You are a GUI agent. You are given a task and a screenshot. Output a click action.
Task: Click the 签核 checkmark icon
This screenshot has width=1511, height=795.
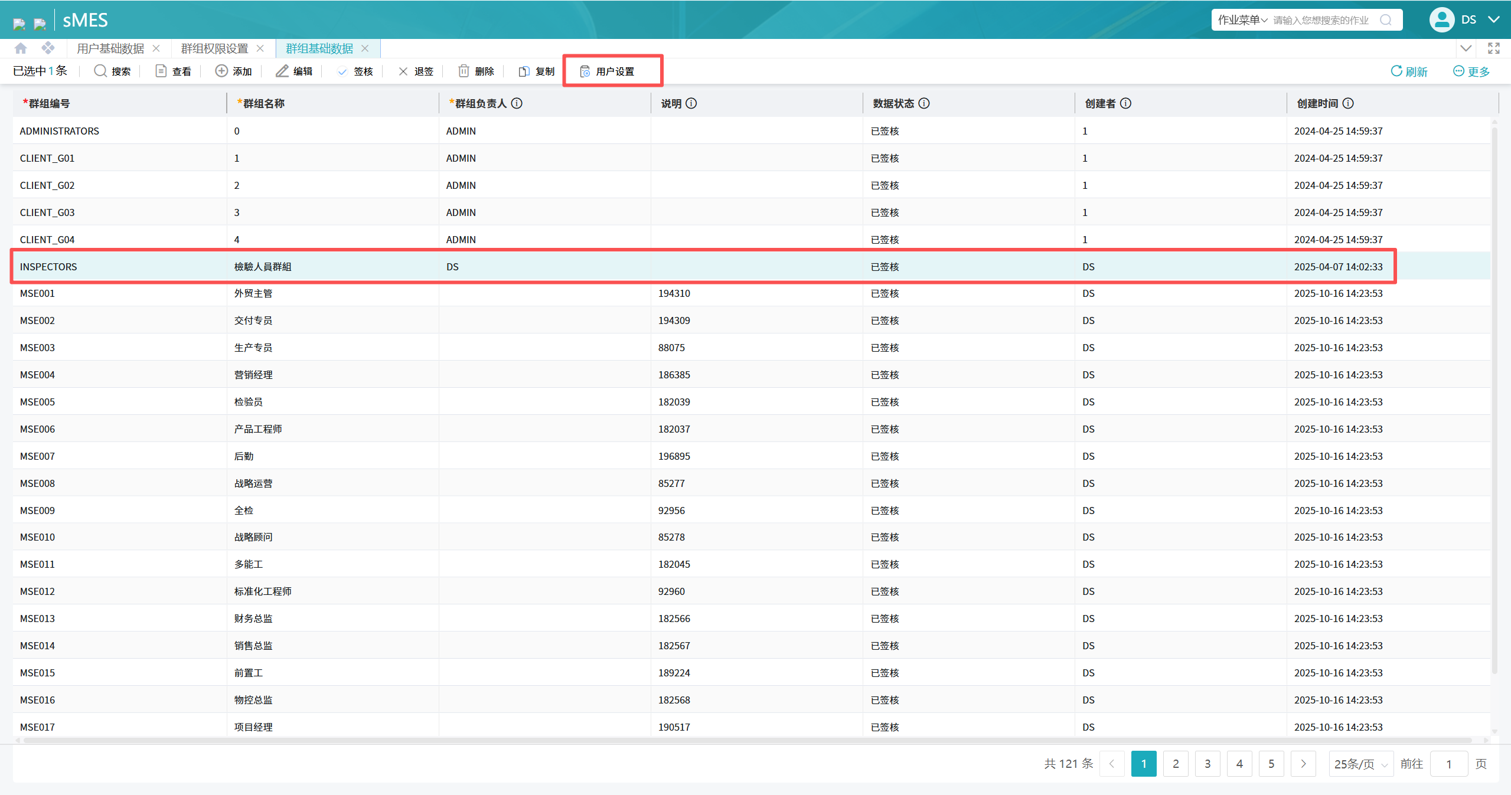342,71
